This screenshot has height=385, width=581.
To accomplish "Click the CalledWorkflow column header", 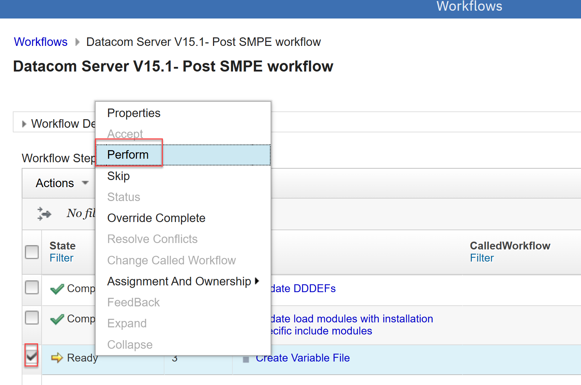I will [x=510, y=246].
